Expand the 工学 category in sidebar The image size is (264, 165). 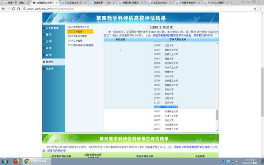click(49, 41)
